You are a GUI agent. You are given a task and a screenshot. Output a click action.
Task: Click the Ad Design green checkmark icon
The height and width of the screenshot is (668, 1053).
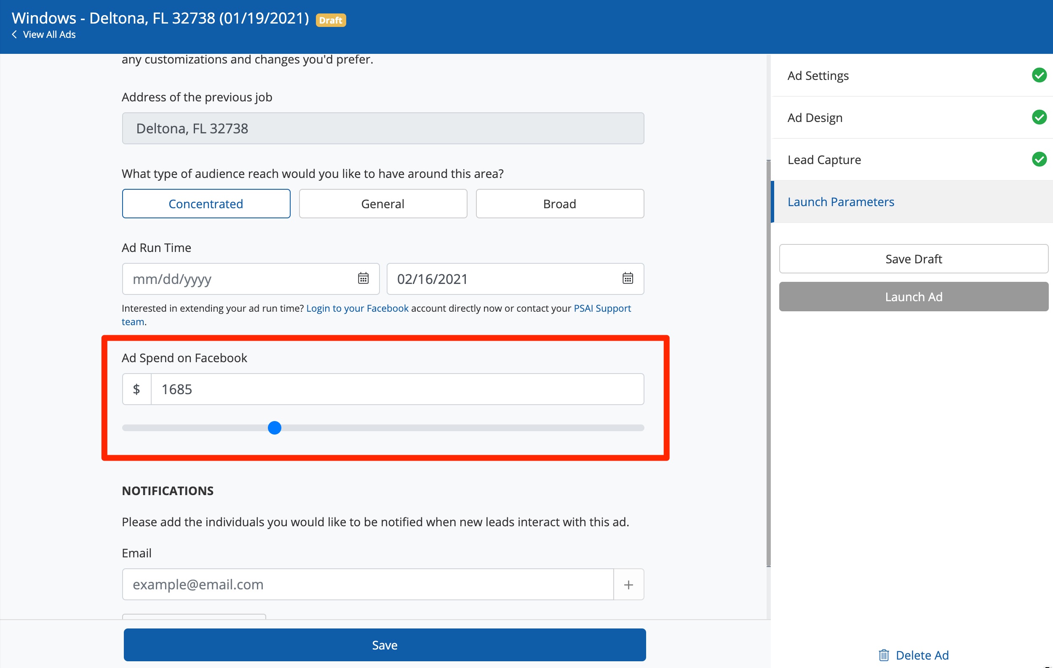tap(1039, 117)
